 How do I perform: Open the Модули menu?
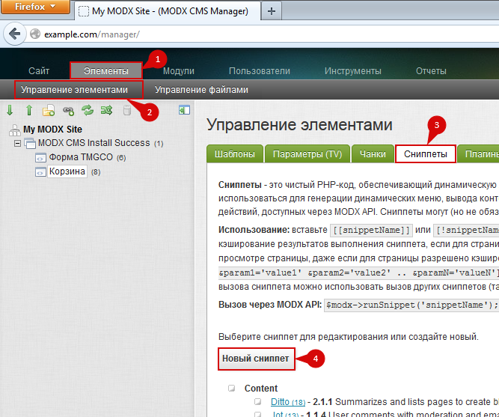click(x=179, y=71)
